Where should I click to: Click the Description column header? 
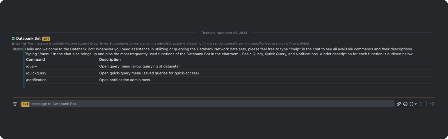pyautogui.click(x=110, y=60)
